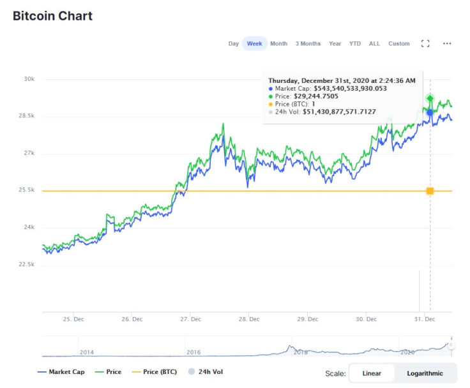Click the 30. Dec x-axis label
This screenshot has width=470, height=388.
pyautogui.click(x=367, y=319)
